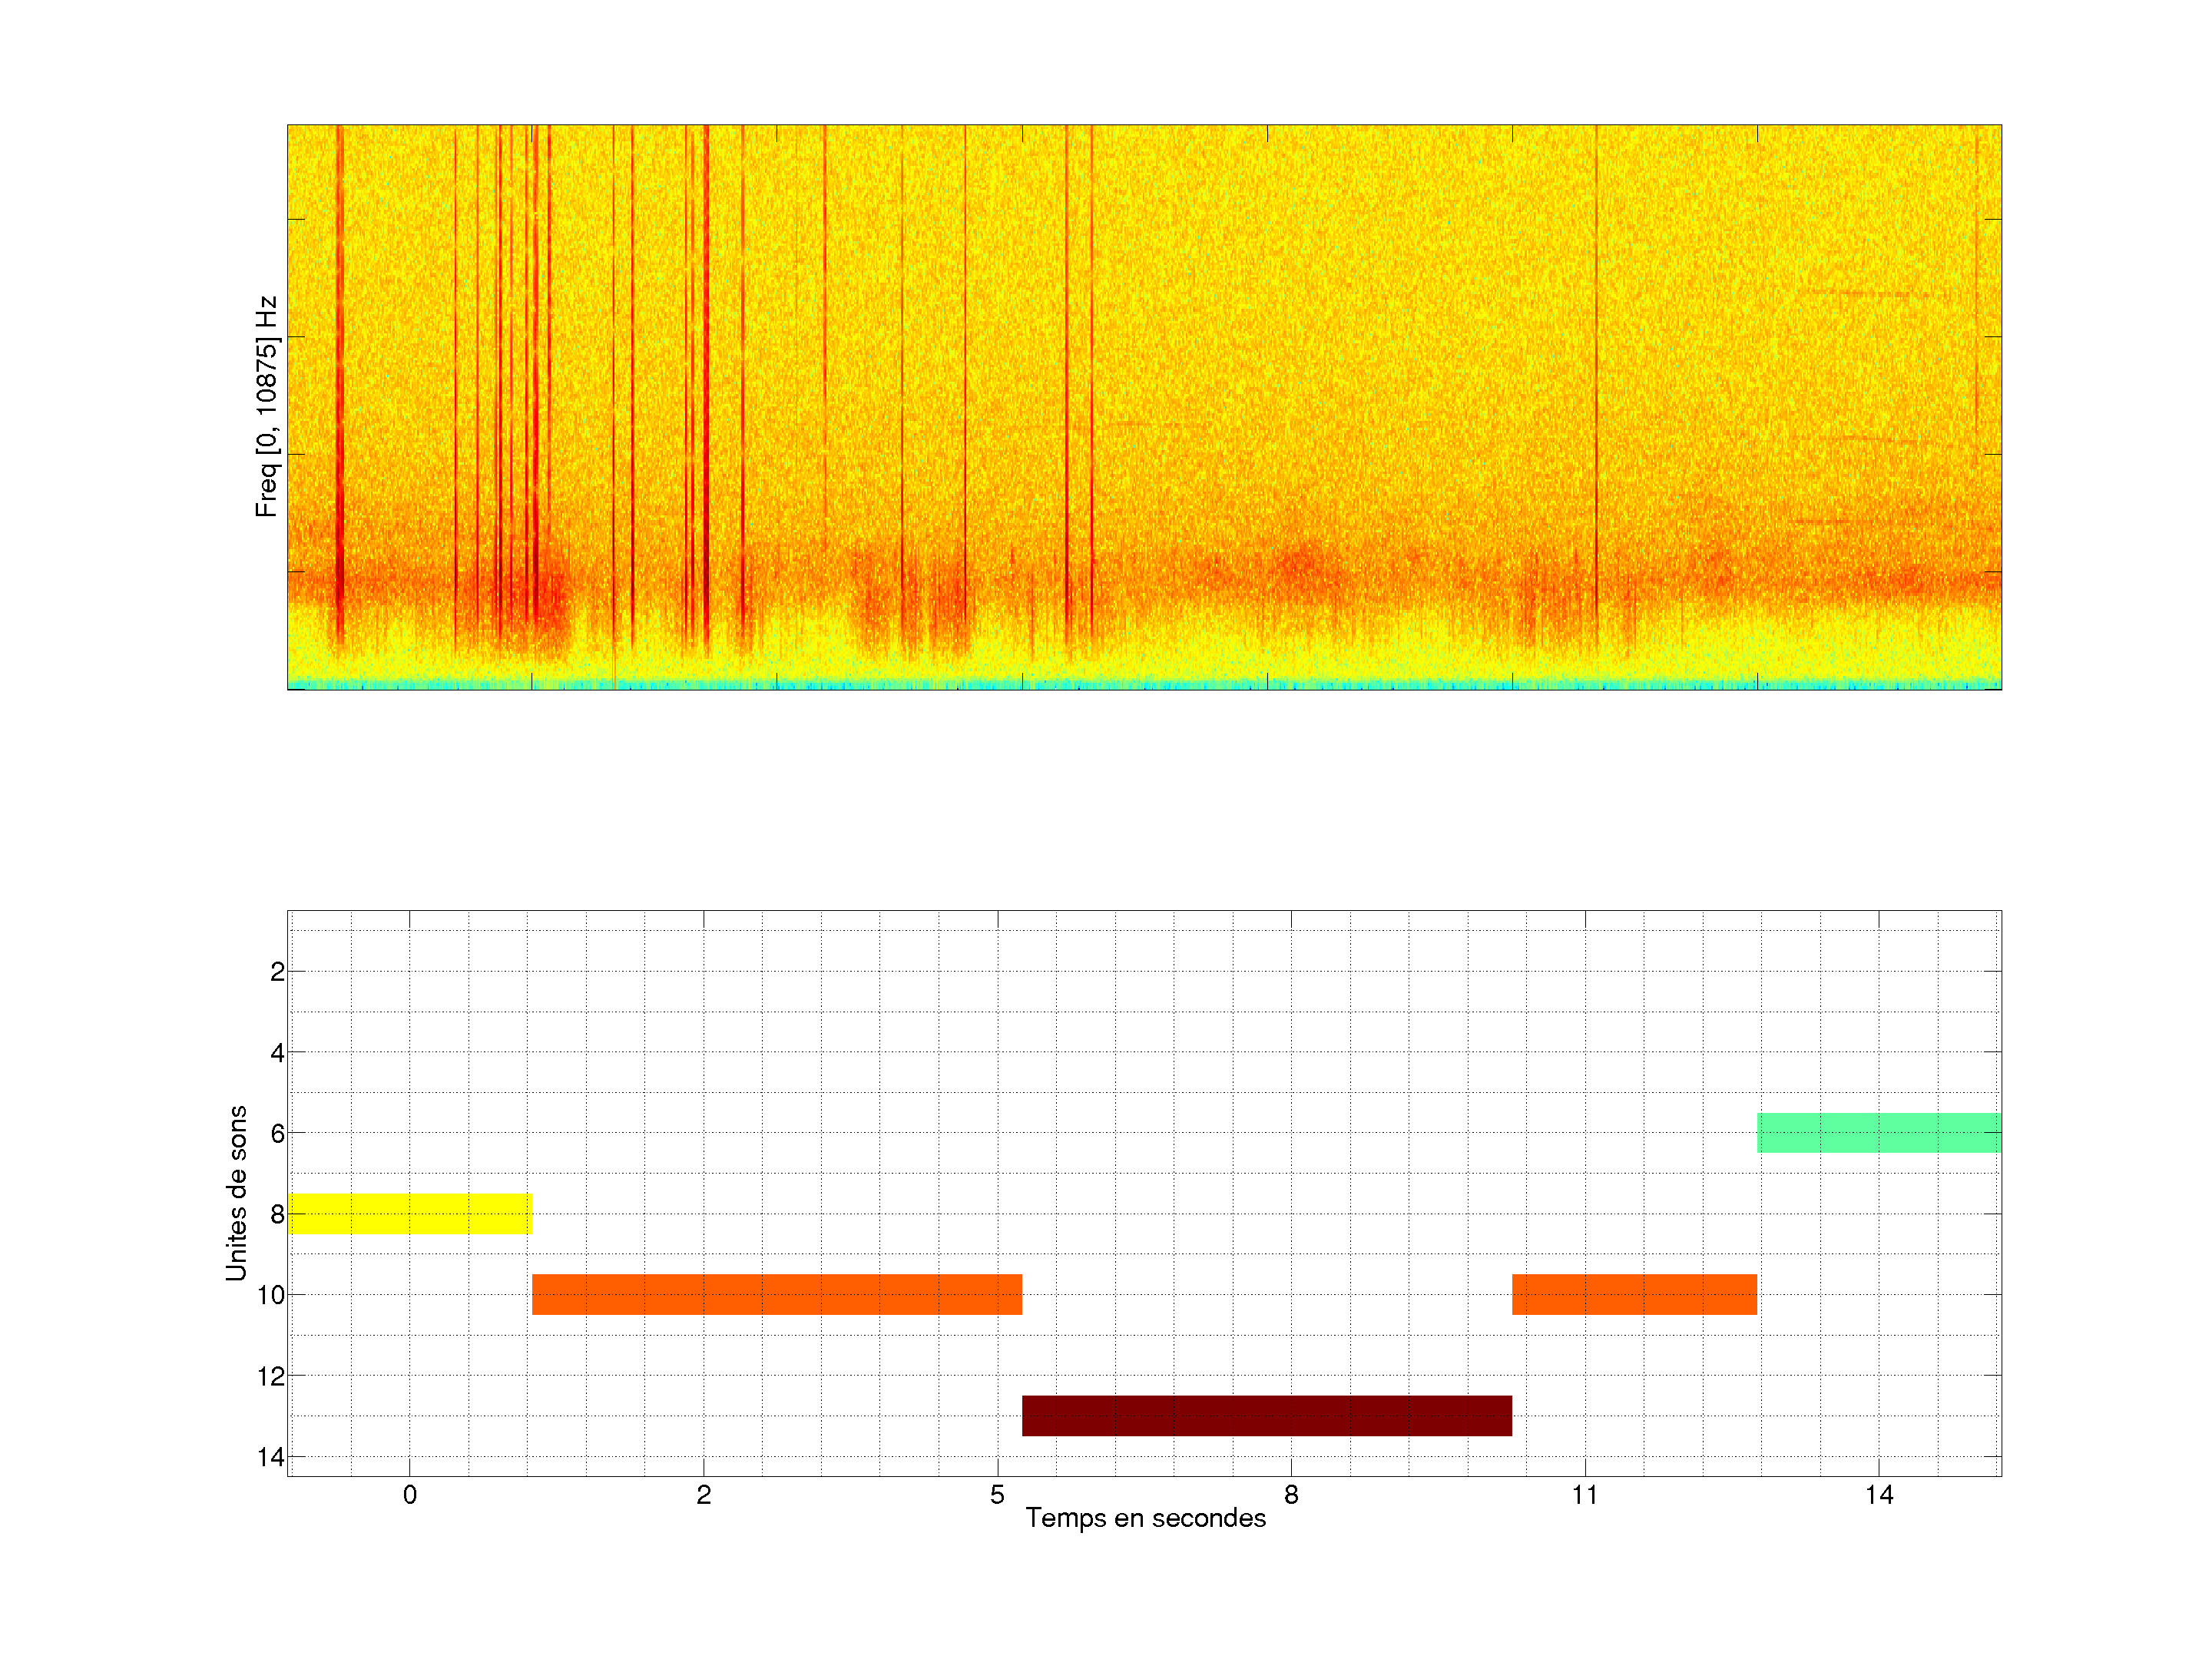Click the yellow bar at unit 8
The width and height of the screenshot is (2212, 1659).
click(x=409, y=1213)
